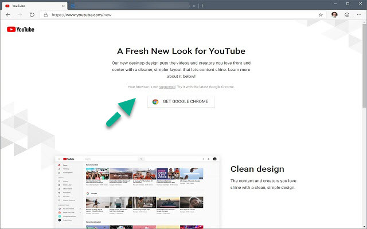Refresh the YouTube page
The width and height of the screenshot is (367, 229).
31,14
